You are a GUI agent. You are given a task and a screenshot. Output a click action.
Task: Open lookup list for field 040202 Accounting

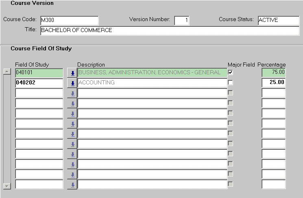coord(72,83)
